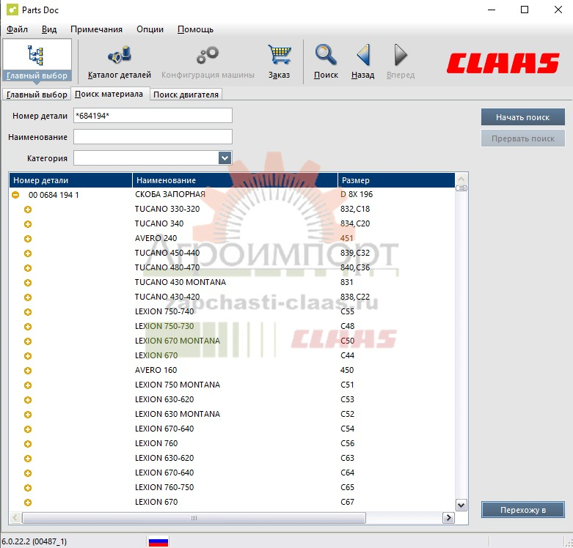Click the Начать поиск button
Screen dimensions: 573x548
522,117
